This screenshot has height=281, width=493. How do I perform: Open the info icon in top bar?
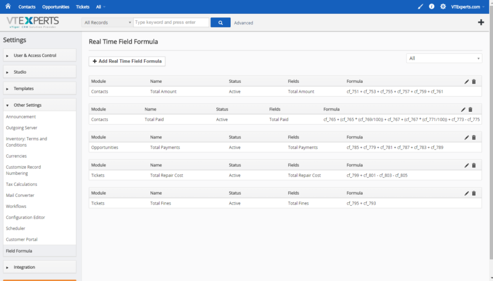click(432, 6)
